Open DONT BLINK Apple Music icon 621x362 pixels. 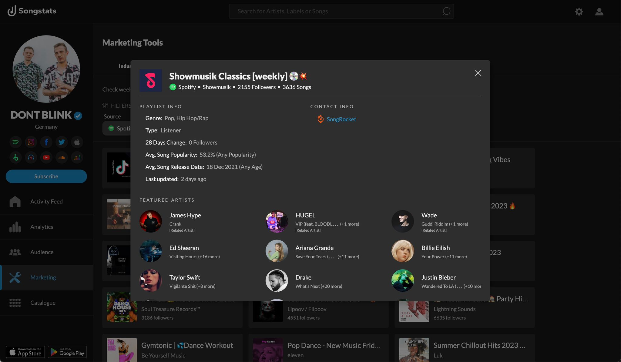(77, 142)
